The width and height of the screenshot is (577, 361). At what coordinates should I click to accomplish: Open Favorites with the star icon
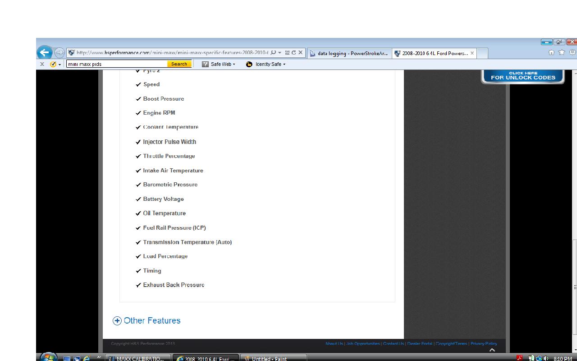pos(562,52)
